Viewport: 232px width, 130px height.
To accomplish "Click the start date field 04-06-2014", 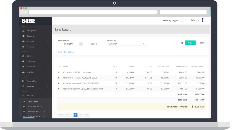I will [68, 44].
